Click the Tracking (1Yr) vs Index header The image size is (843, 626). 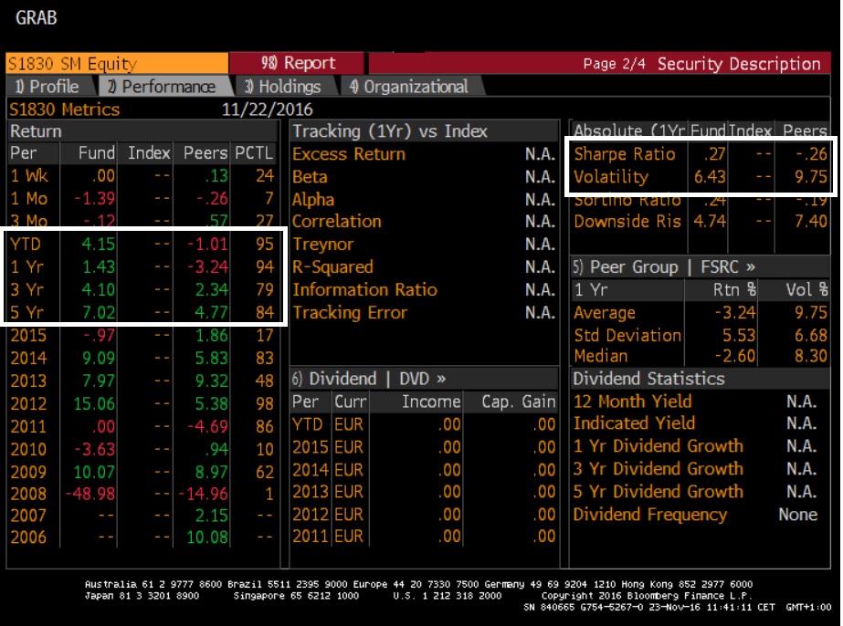coord(390,131)
